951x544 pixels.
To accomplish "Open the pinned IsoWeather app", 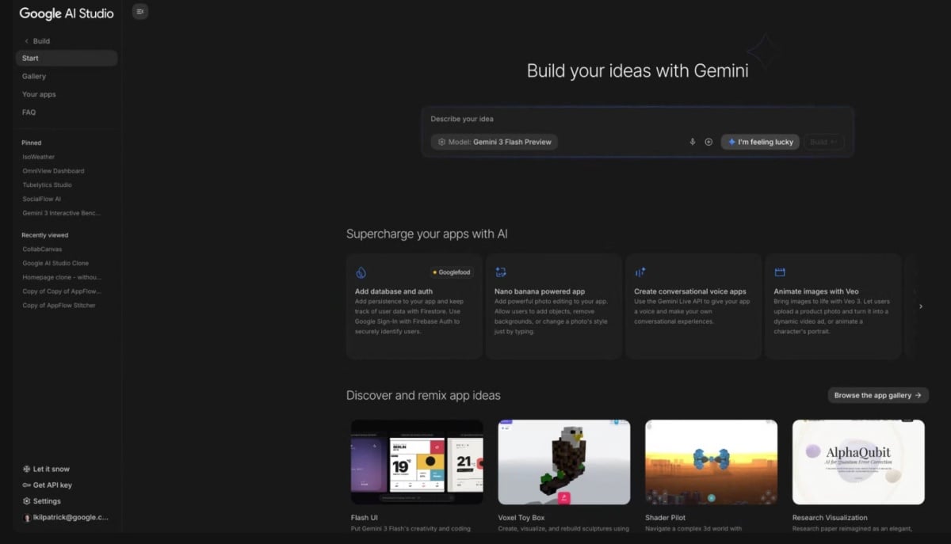I will 39,157.
